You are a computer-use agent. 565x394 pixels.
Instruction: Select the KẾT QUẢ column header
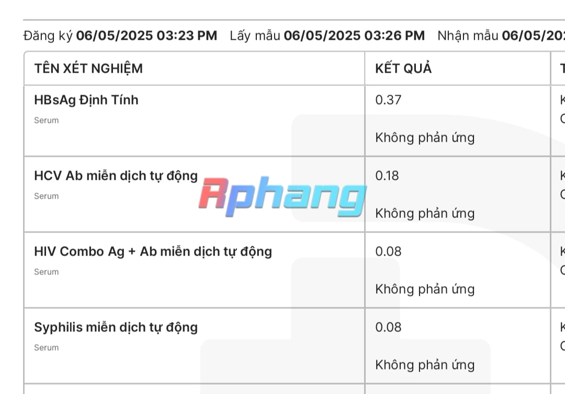[403, 68]
